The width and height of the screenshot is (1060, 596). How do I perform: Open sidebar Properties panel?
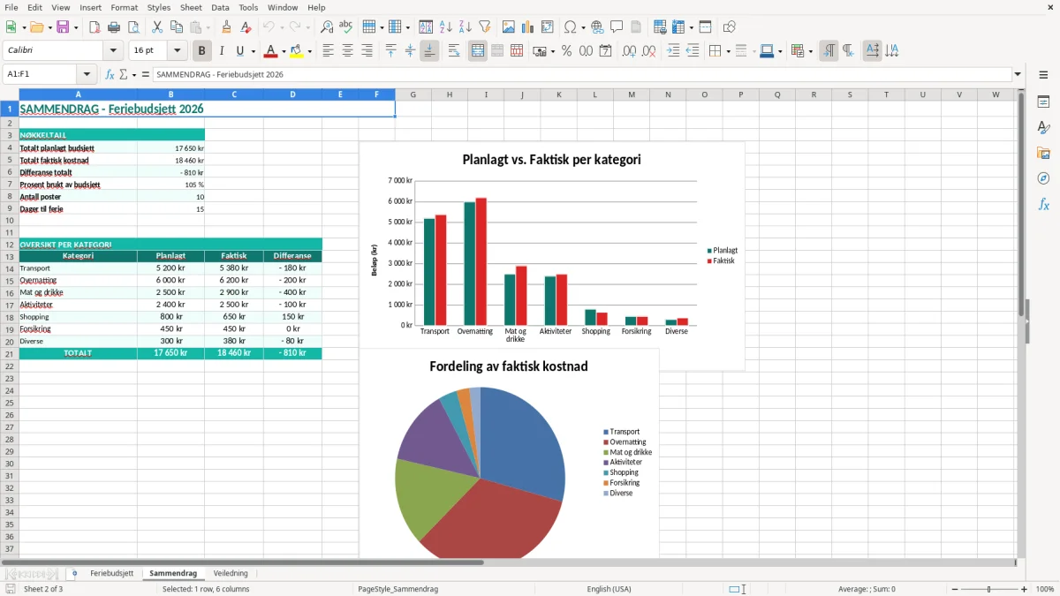pos(1043,102)
